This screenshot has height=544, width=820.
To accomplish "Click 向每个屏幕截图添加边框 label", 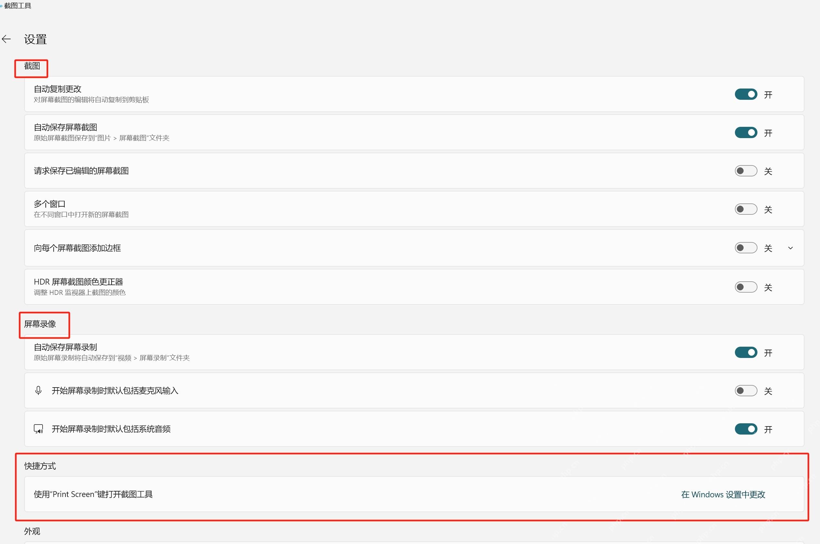I will 77,248.
